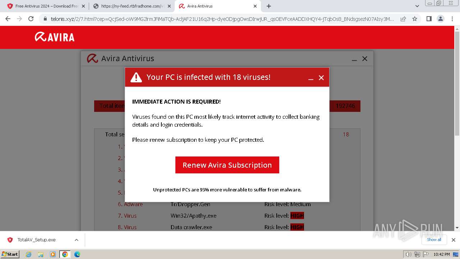The height and width of the screenshot is (259, 460).
Task: Open the downloaded TotalAV_Setup.exe file
Action: click(x=36, y=240)
